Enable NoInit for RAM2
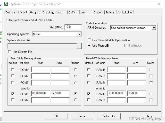This screenshot has height=123, width=165. pos(151,76)
